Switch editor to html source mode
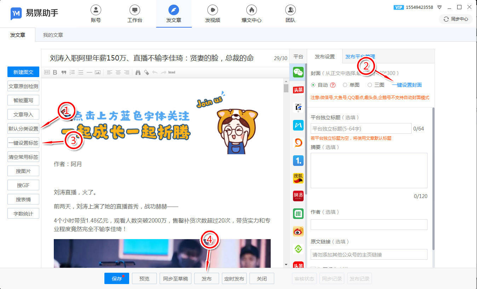The height and width of the screenshot is (289, 477). pyautogui.click(x=172, y=72)
